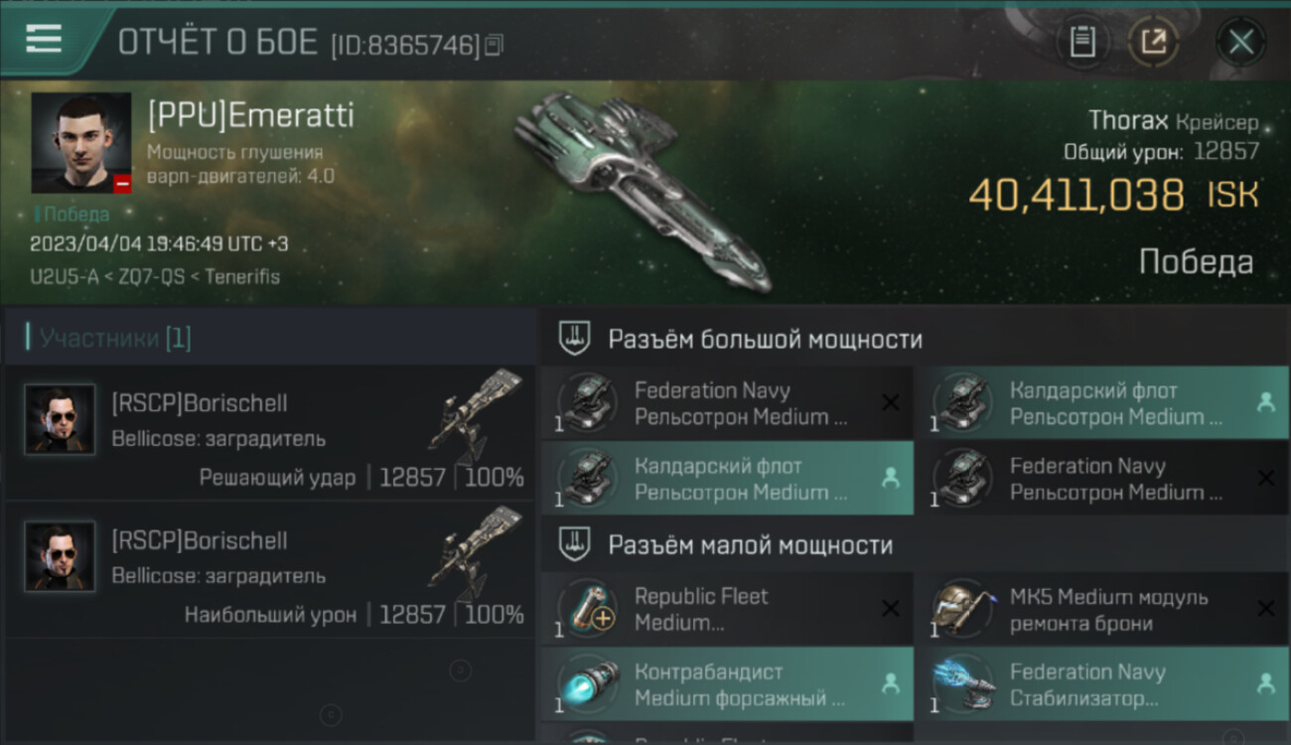Click the U2U5-A system location link

click(65, 277)
